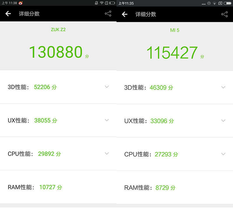This screenshot has width=233, height=208.
Task: Tap the muted bell icon in left status bar
Action: tap(96, 3)
